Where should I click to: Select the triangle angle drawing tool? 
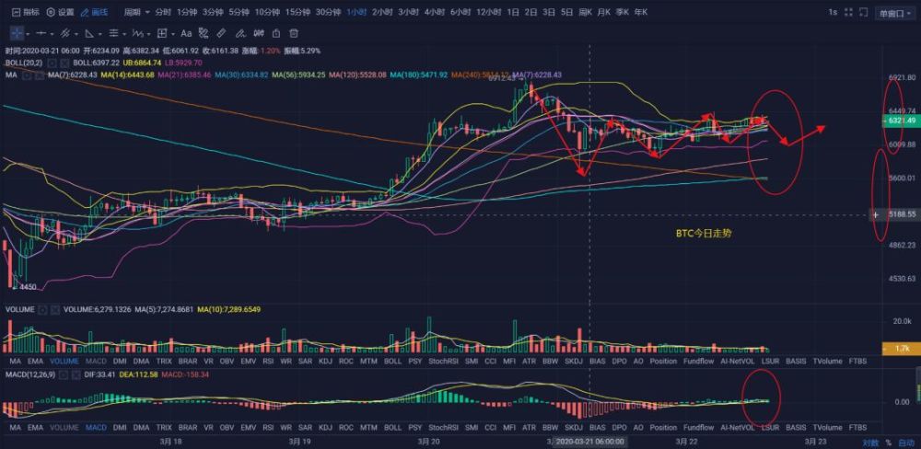point(89,33)
